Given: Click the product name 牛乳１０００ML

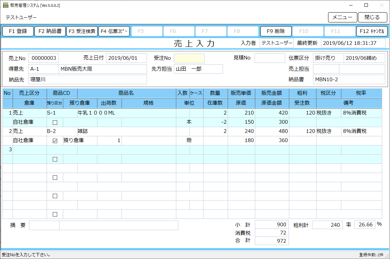Looking at the screenshot, I should [x=127, y=113].
